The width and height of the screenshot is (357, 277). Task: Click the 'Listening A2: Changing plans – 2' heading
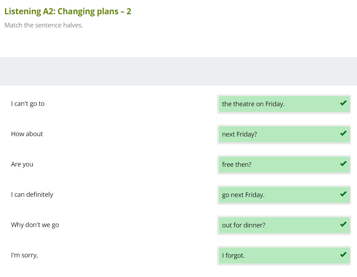tap(68, 11)
